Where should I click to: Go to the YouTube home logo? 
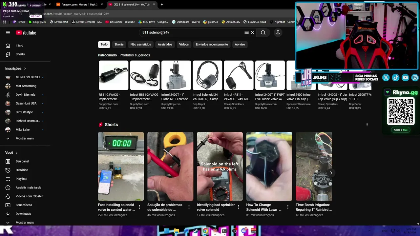(x=26, y=32)
